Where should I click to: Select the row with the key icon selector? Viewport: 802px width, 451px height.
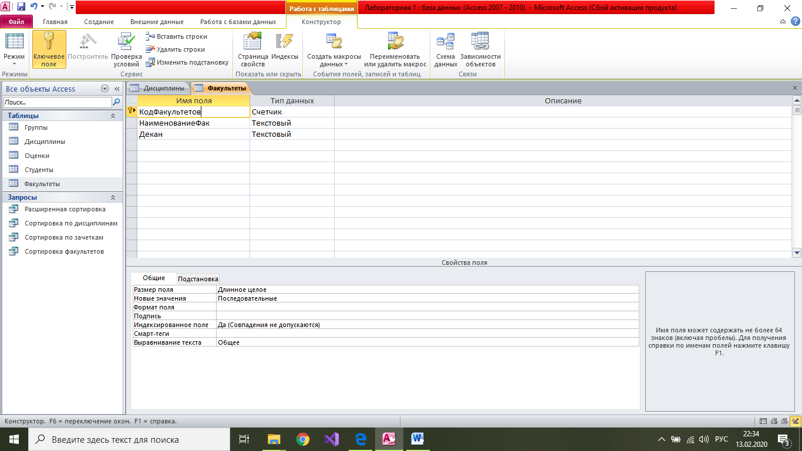tap(132, 112)
